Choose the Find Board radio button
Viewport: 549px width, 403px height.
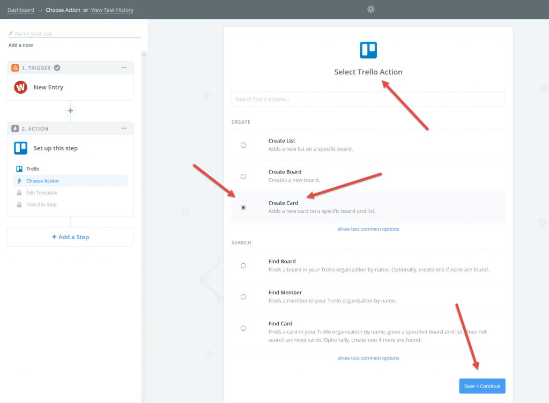pos(243,265)
